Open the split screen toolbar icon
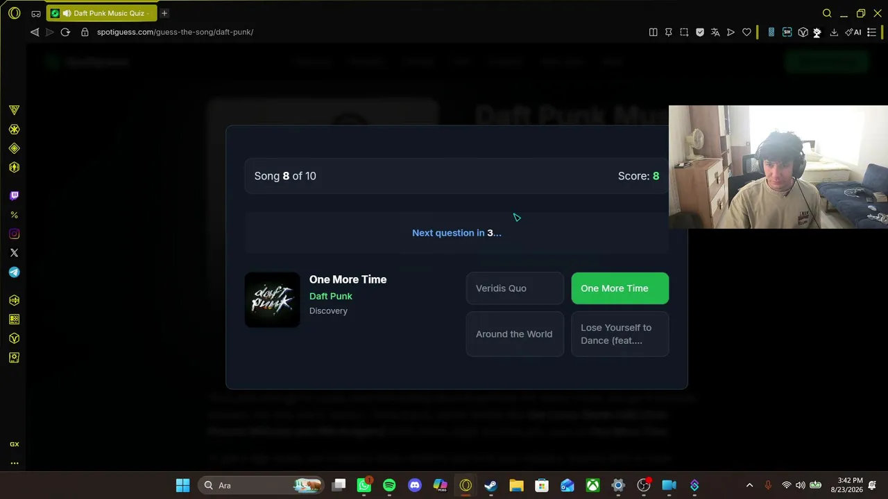The width and height of the screenshot is (888, 499). click(x=653, y=32)
